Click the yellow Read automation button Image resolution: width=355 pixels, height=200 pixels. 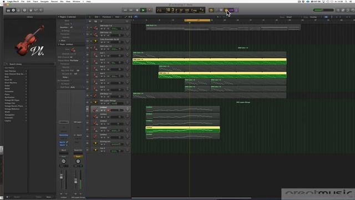[78, 157]
